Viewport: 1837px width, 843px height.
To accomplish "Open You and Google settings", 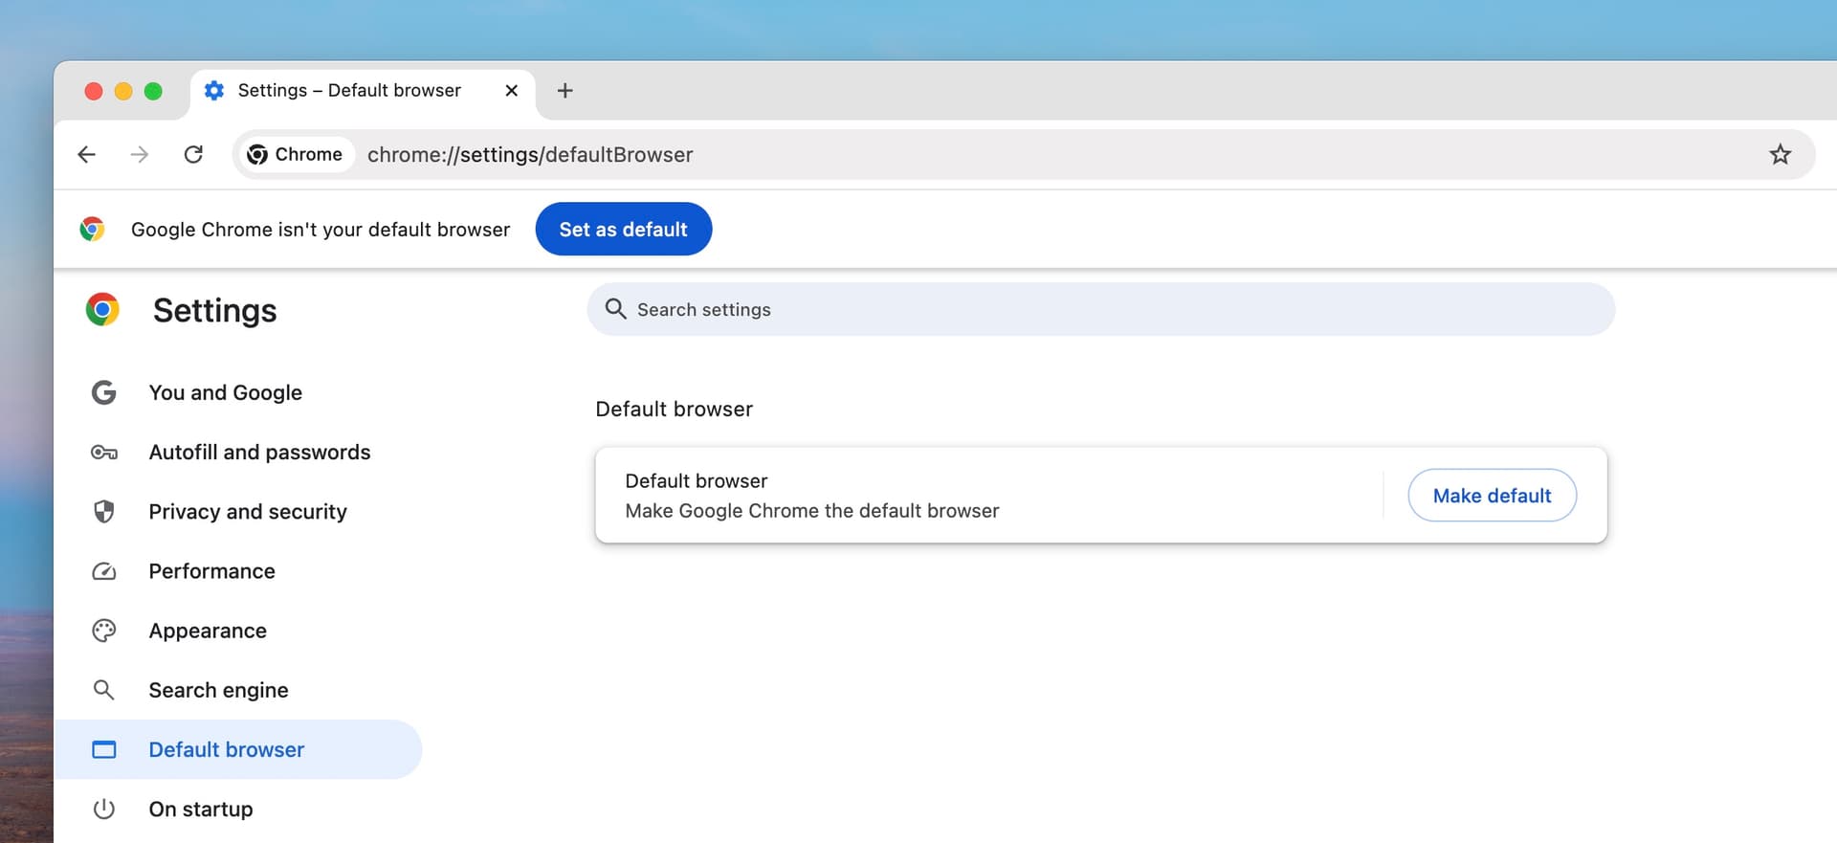I will point(225,392).
